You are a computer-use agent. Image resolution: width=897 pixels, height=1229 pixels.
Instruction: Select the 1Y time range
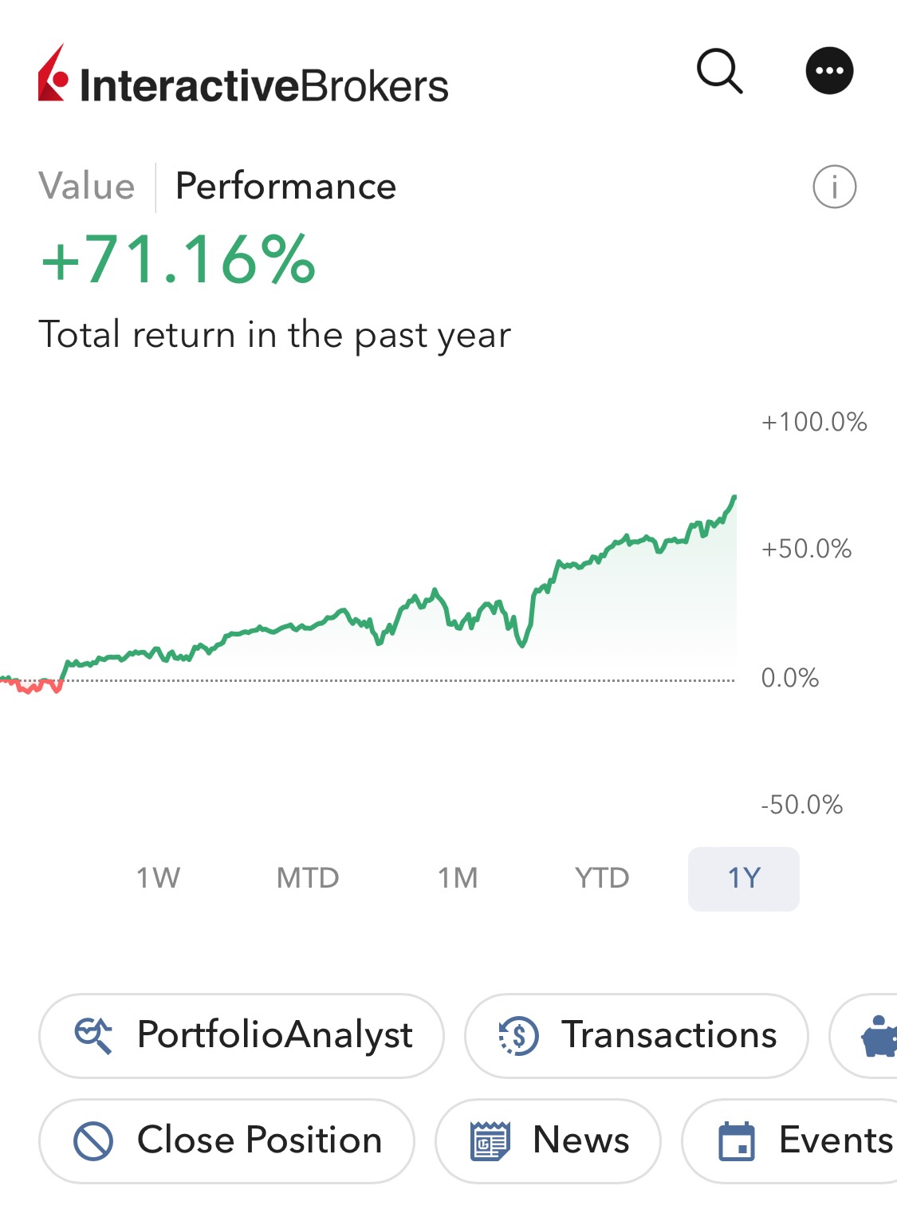[x=744, y=879]
